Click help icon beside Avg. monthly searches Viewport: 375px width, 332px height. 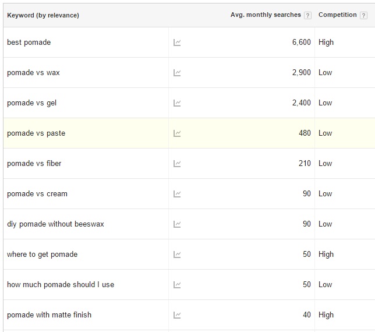[x=307, y=16]
